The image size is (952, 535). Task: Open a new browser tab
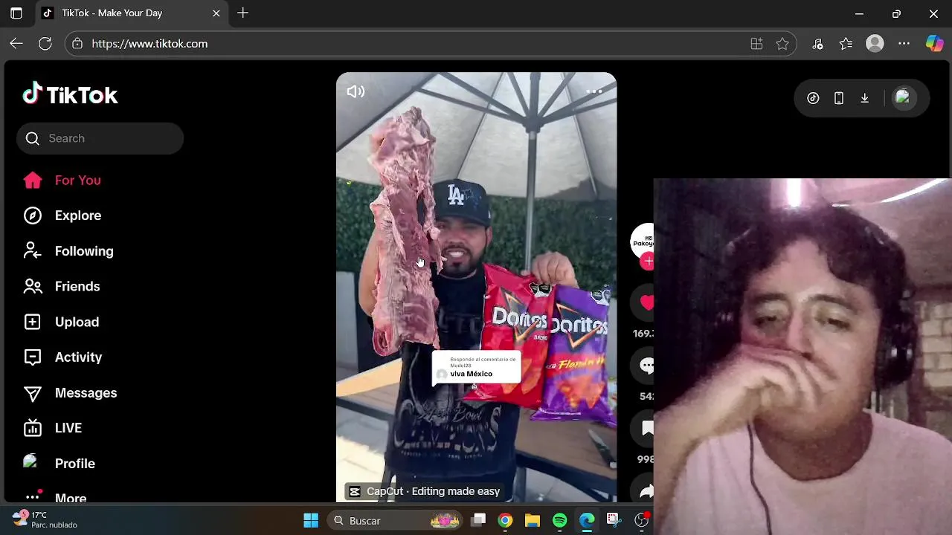(x=243, y=13)
